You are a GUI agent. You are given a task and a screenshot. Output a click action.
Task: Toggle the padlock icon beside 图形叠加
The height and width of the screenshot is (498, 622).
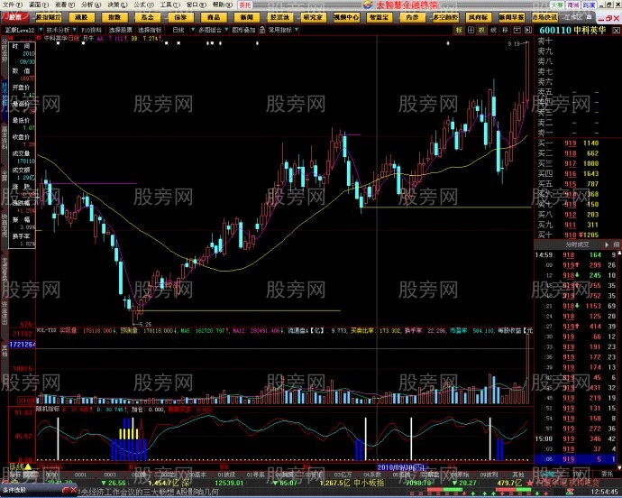pos(262,30)
